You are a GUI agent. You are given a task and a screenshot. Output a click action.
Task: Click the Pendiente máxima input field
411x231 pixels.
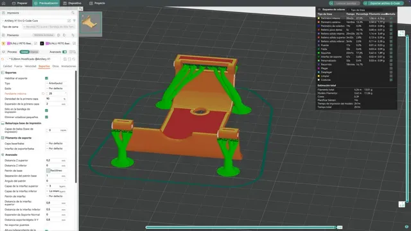(x=57, y=94)
